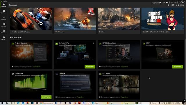Open the Task View taskbar icon
The height and width of the screenshot is (105, 186).
pos(12,103)
